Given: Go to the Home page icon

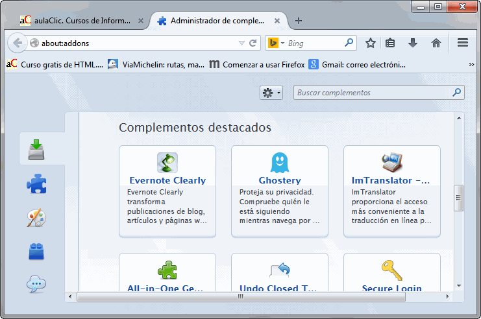Looking at the screenshot, I should 436,43.
